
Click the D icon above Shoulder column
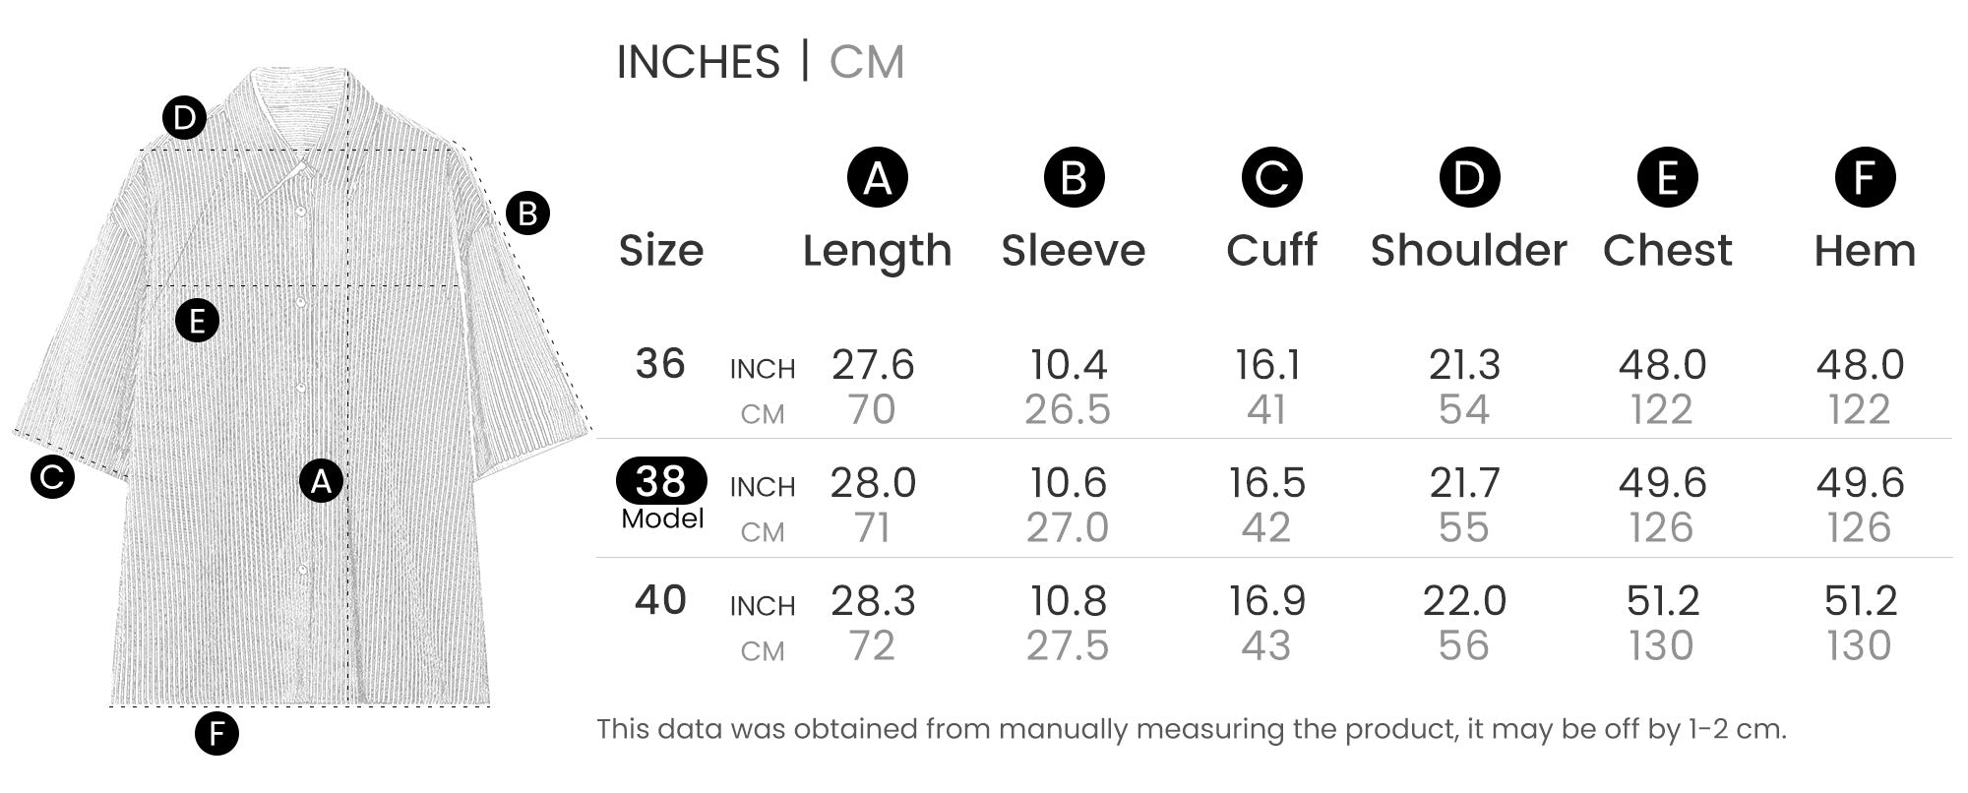coord(1469,178)
